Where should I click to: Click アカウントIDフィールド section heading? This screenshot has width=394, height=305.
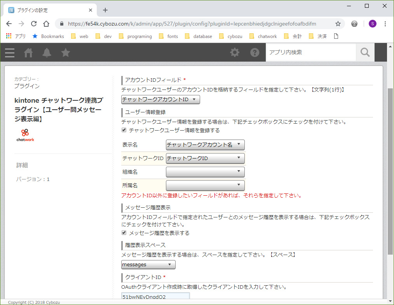pos(153,80)
